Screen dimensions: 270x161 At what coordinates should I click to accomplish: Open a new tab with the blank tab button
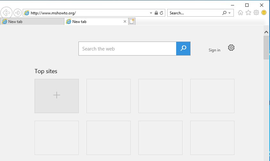pos(132,21)
